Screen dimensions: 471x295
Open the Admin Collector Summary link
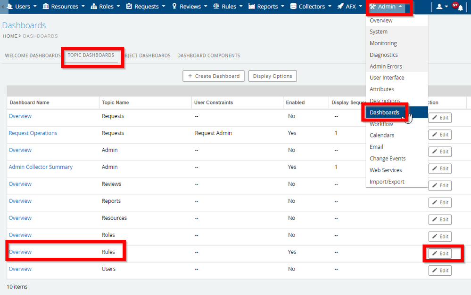41,167
